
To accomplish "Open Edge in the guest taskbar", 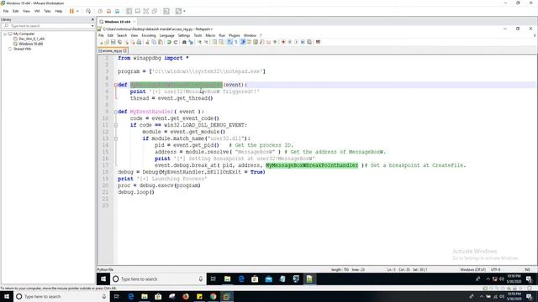I will (241, 279).
